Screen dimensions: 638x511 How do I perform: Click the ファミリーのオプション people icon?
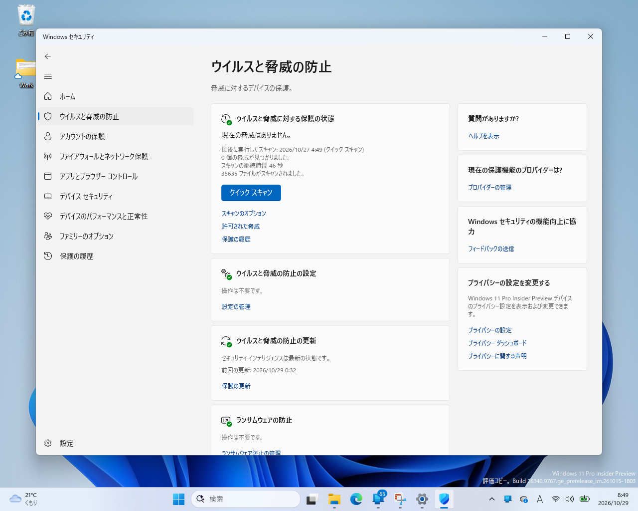click(x=48, y=236)
